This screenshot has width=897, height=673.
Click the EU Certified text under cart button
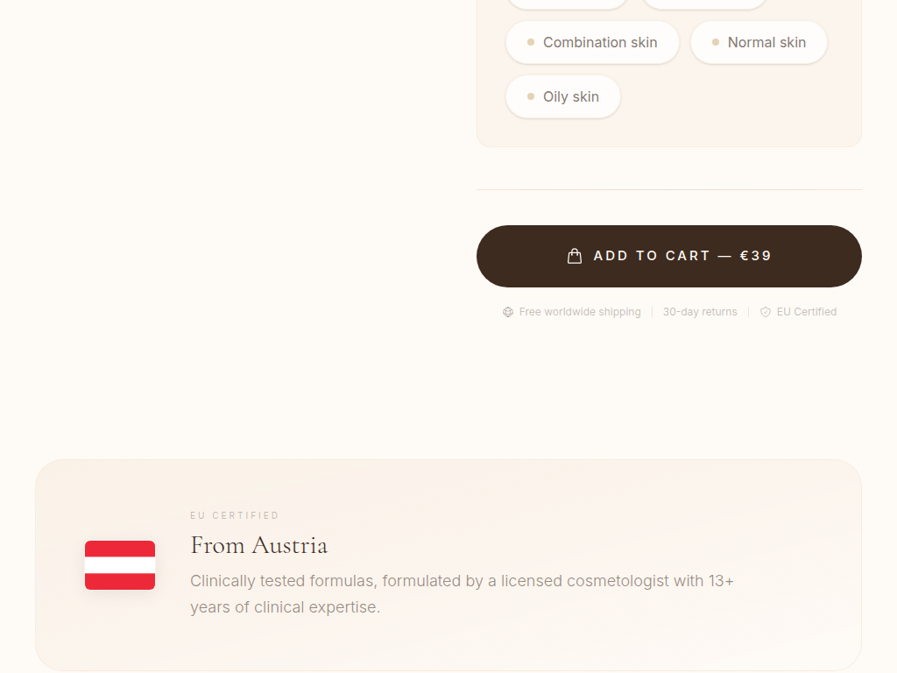click(807, 312)
